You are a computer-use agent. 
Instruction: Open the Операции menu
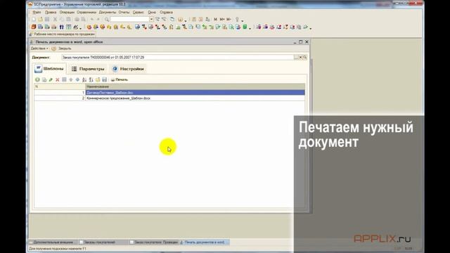coord(67,13)
